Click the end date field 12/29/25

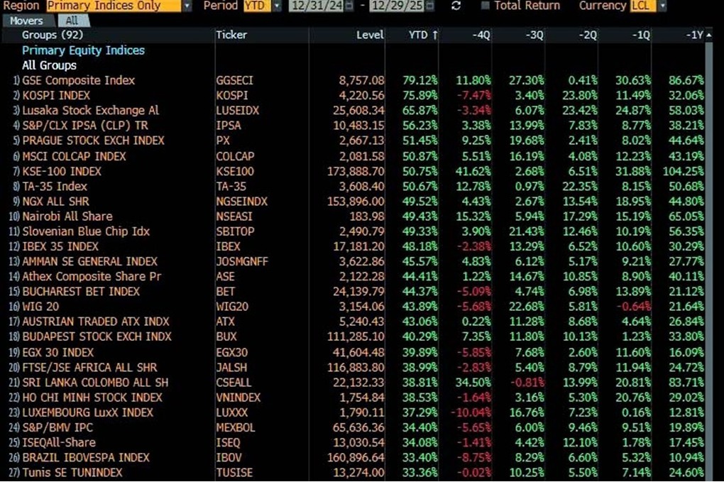point(399,6)
